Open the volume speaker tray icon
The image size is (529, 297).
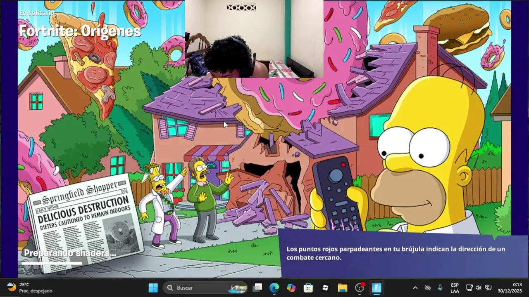[479, 288]
